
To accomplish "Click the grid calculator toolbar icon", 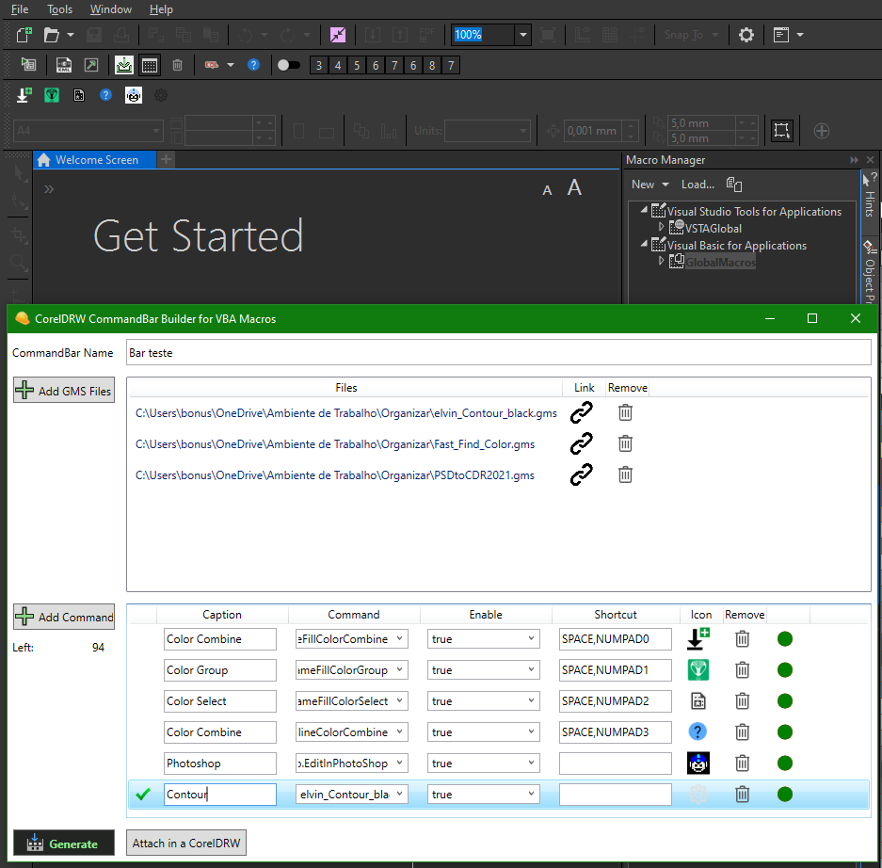I will point(150,65).
